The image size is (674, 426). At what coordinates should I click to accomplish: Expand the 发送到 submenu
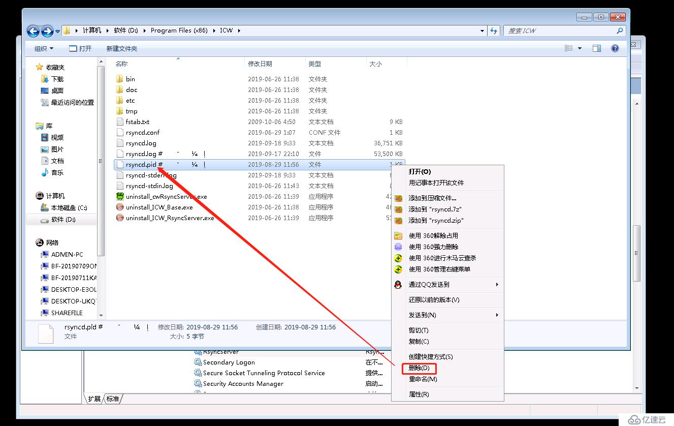[x=497, y=315]
